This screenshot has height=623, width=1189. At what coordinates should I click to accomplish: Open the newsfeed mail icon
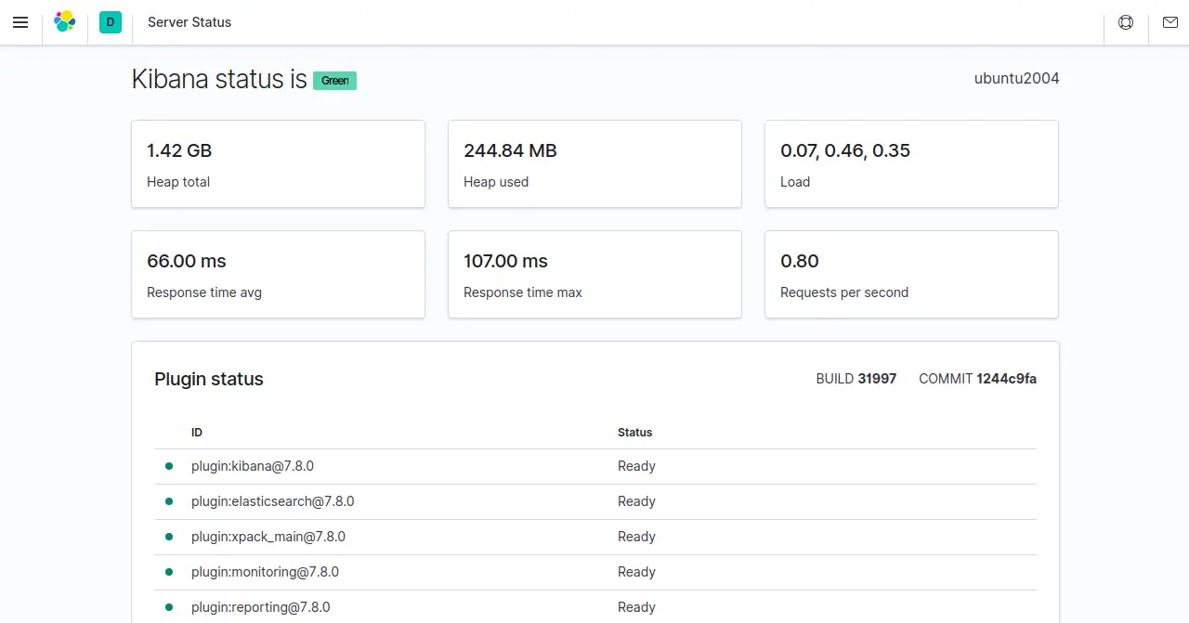click(x=1170, y=22)
